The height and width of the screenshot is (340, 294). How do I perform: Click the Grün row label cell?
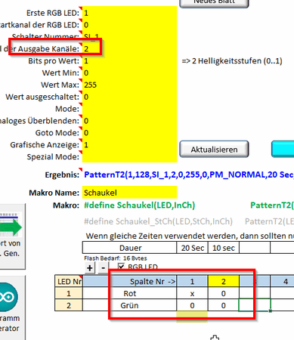click(x=129, y=305)
